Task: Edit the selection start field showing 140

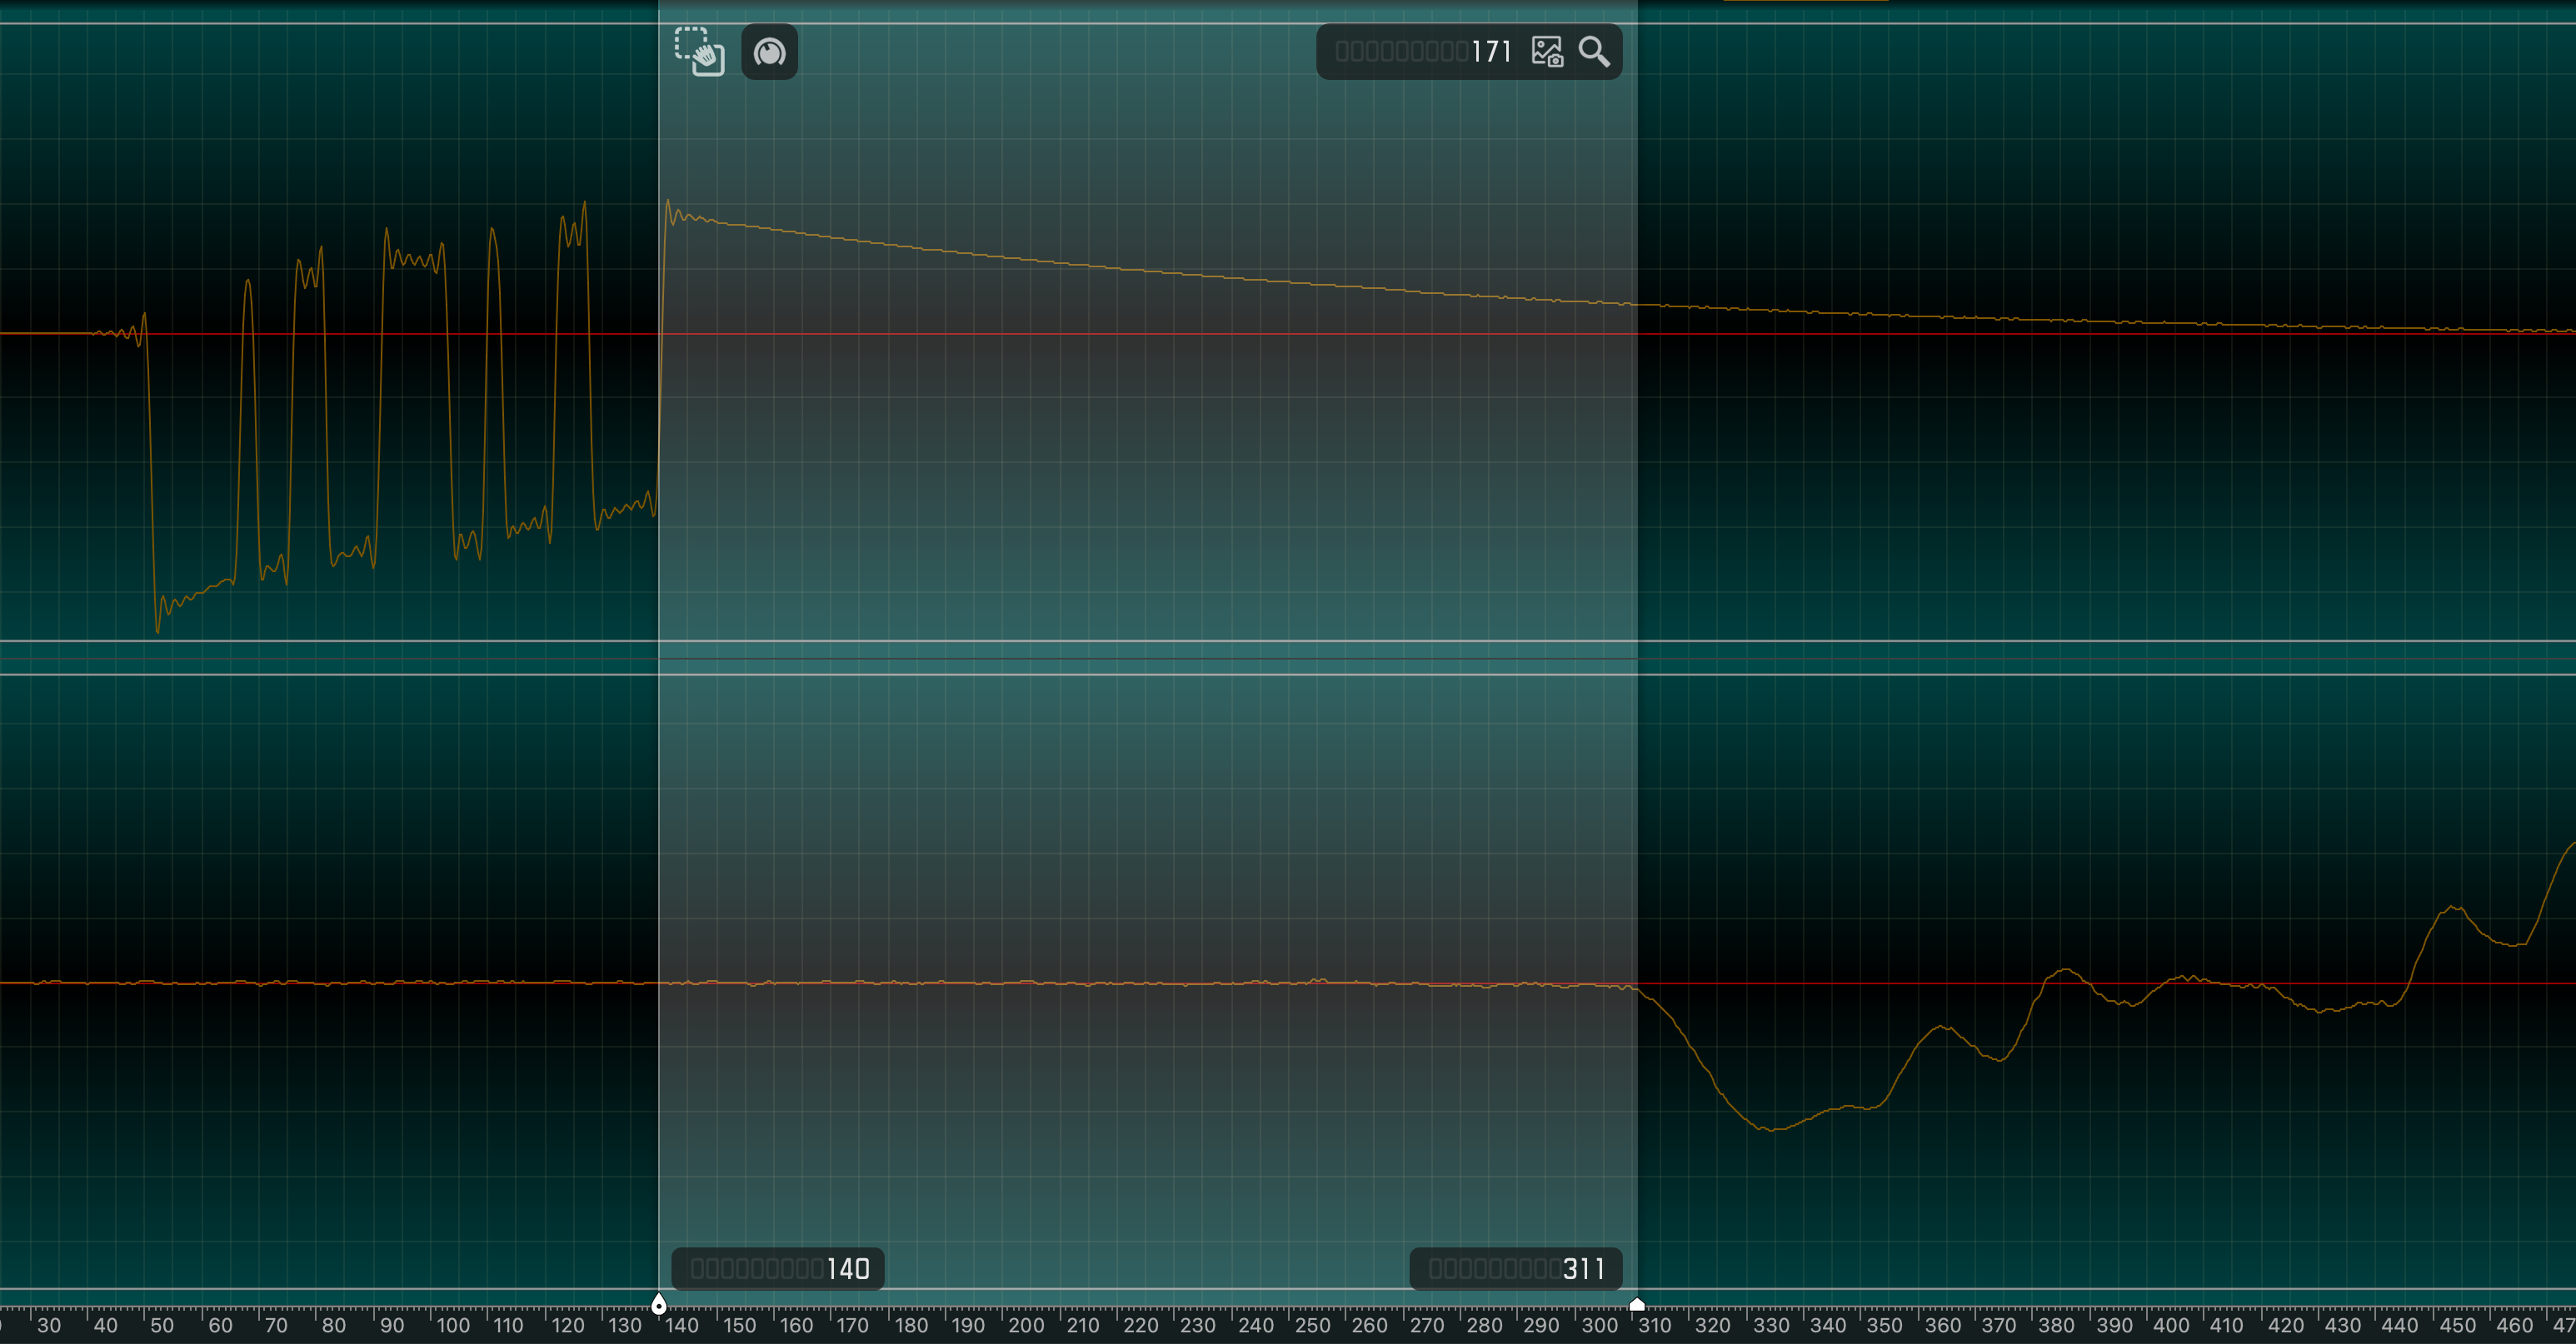Action: (779, 1269)
